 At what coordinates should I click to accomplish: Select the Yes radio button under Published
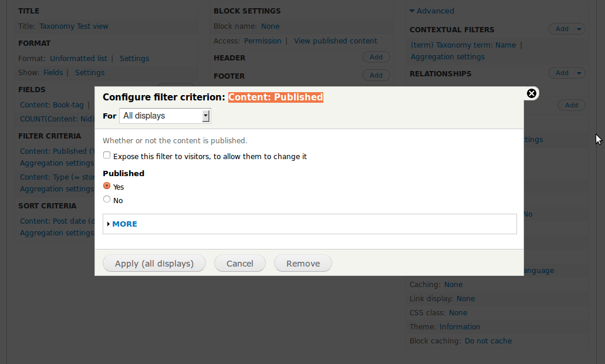tap(107, 186)
